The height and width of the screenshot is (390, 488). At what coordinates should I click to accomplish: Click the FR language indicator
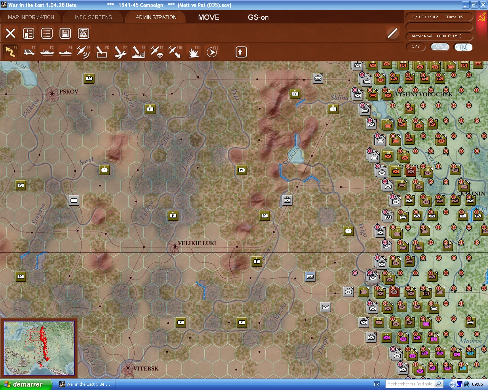377,384
